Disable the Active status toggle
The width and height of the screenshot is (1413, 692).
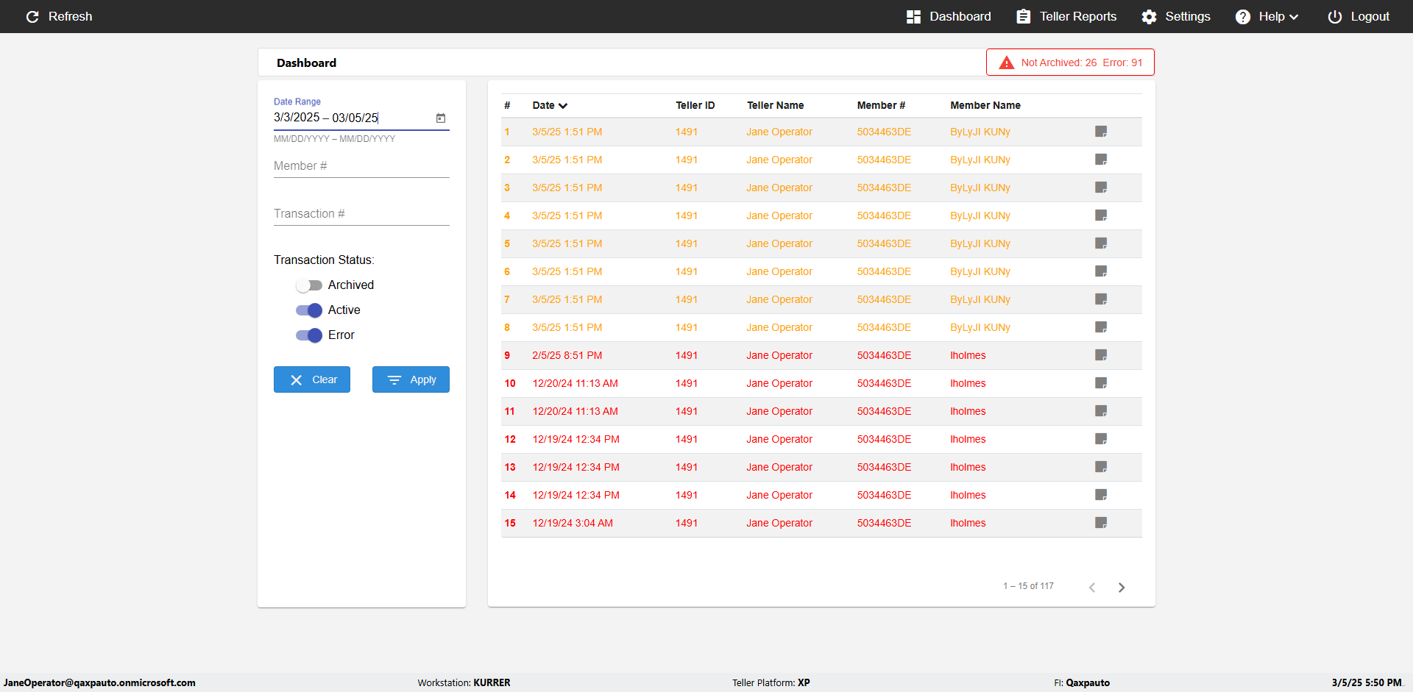(309, 310)
